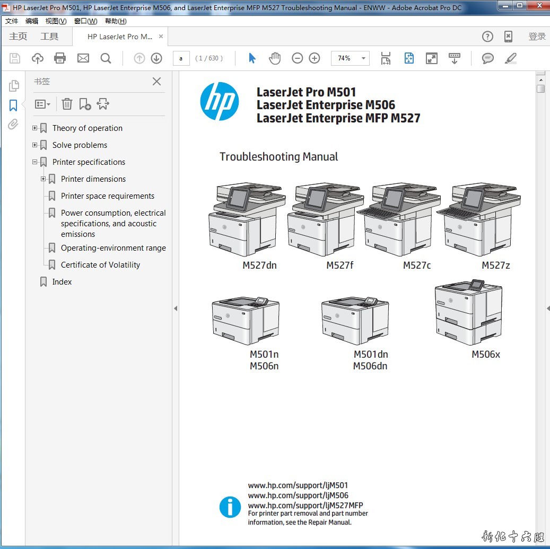Open the 视图(V) menu

56,21
